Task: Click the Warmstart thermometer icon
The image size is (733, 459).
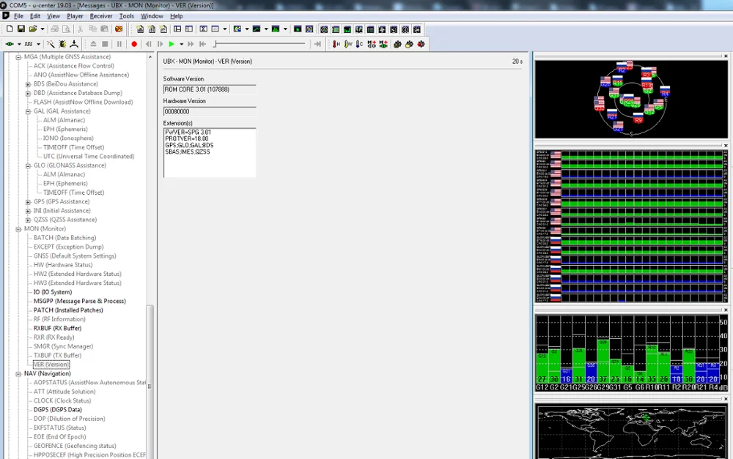Action: point(348,44)
